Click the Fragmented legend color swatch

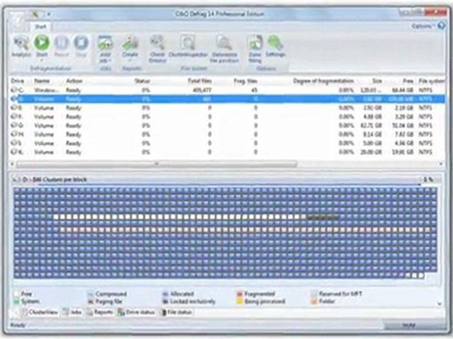click(x=240, y=294)
